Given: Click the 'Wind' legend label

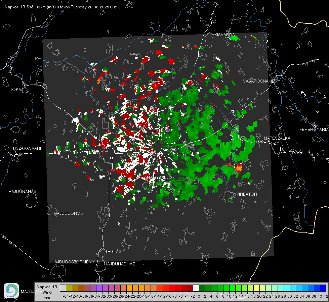Looking at the screenshot, I should pyautogui.click(x=47, y=292).
